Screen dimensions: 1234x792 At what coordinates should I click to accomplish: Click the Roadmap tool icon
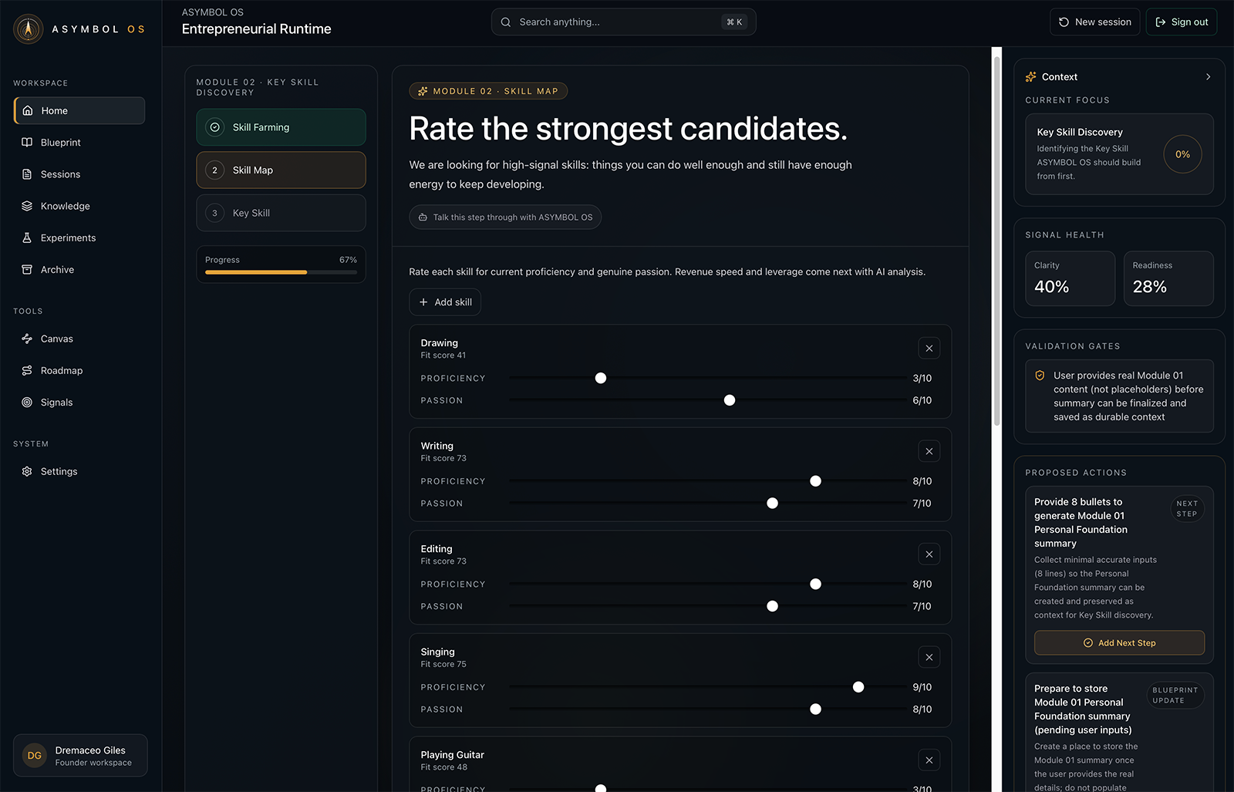(27, 370)
